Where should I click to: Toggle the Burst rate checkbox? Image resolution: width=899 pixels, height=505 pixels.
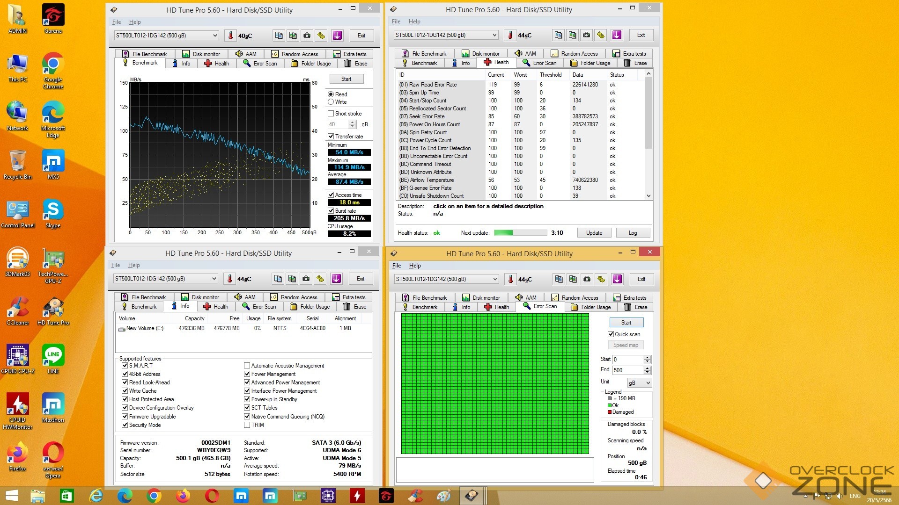331,211
